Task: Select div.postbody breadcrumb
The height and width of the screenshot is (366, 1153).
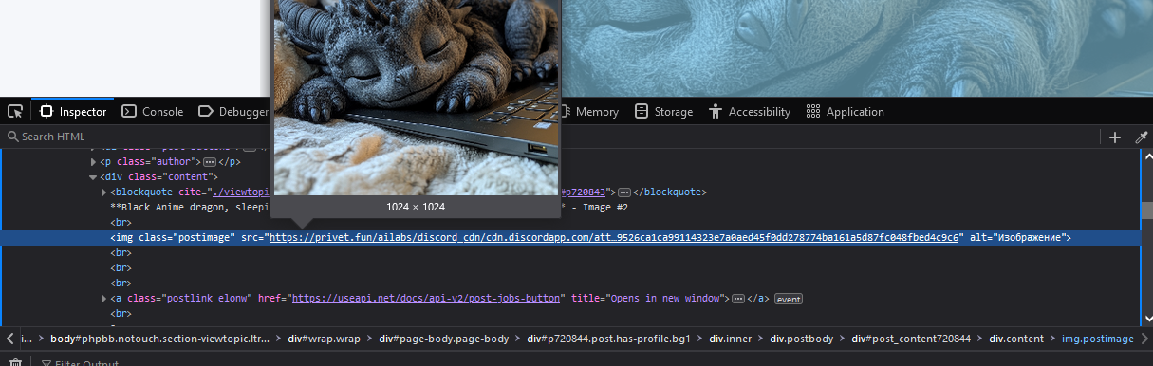Action: point(802,339)
